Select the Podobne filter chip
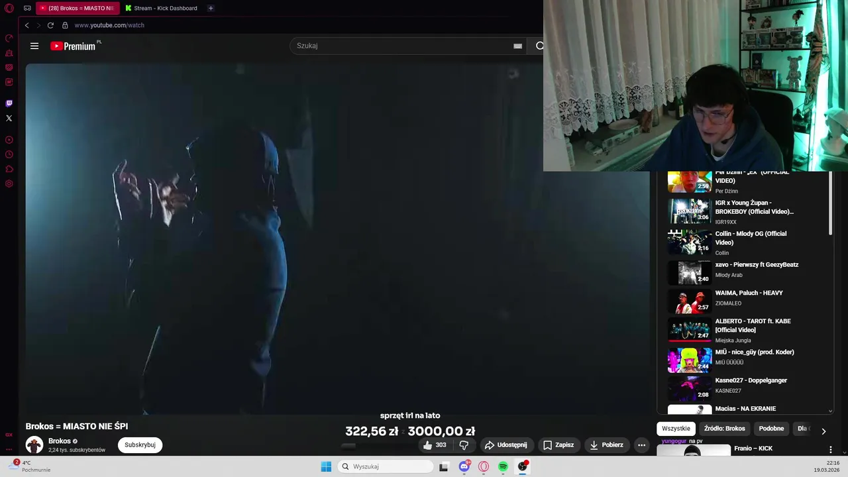This screenshot has height=477, width=848. coord(771,429)
